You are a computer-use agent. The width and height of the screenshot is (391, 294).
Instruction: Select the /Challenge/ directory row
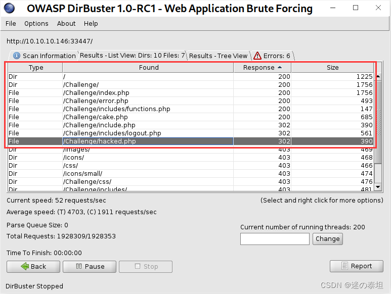click(x=191, y=85)
